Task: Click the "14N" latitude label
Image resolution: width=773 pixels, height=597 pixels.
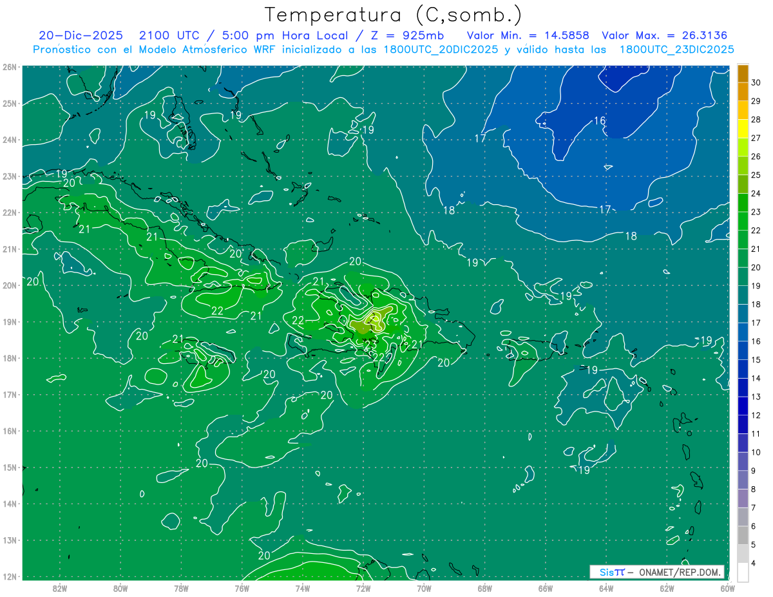Action: tap(10, 504)
